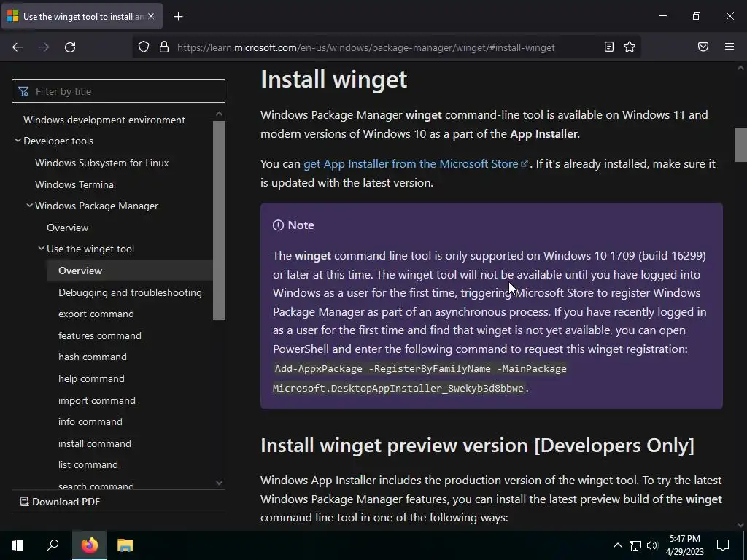Collapse the Windows Package Manager node

[x=29, y=205]
